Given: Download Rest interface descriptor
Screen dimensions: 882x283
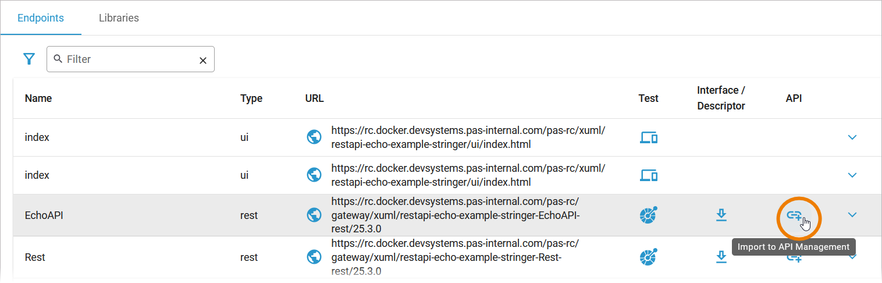Looking at the screenshot, I should coord(721,257).
